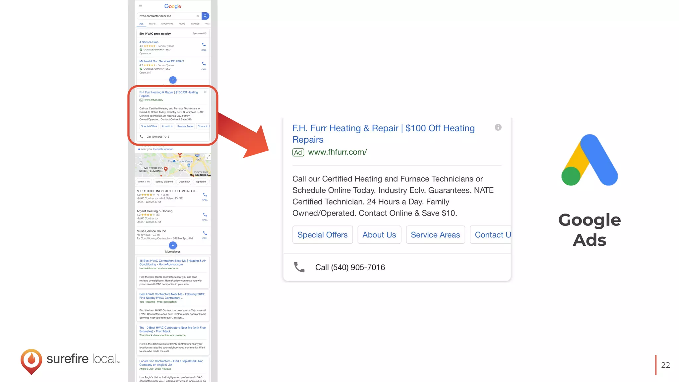Open Yelp 'Best HVAC Contractors Near Me' result
Screen dimensions: 679x382
tap(172, 296)
